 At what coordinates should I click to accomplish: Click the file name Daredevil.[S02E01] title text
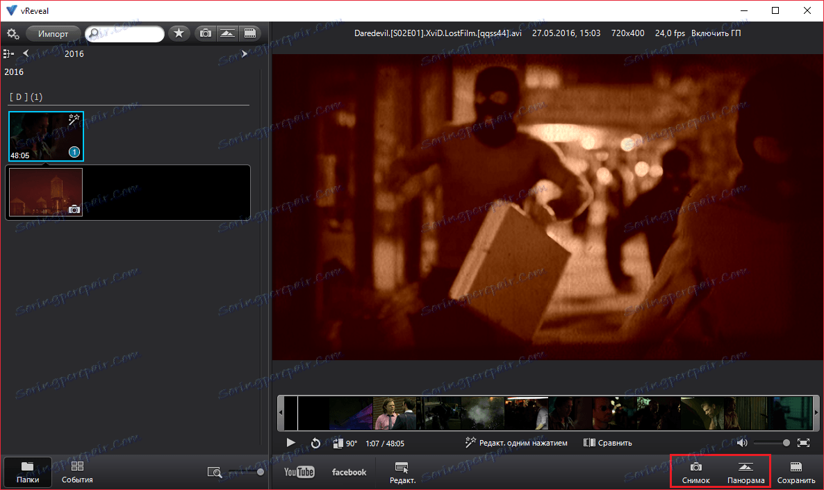click(438, 33)
